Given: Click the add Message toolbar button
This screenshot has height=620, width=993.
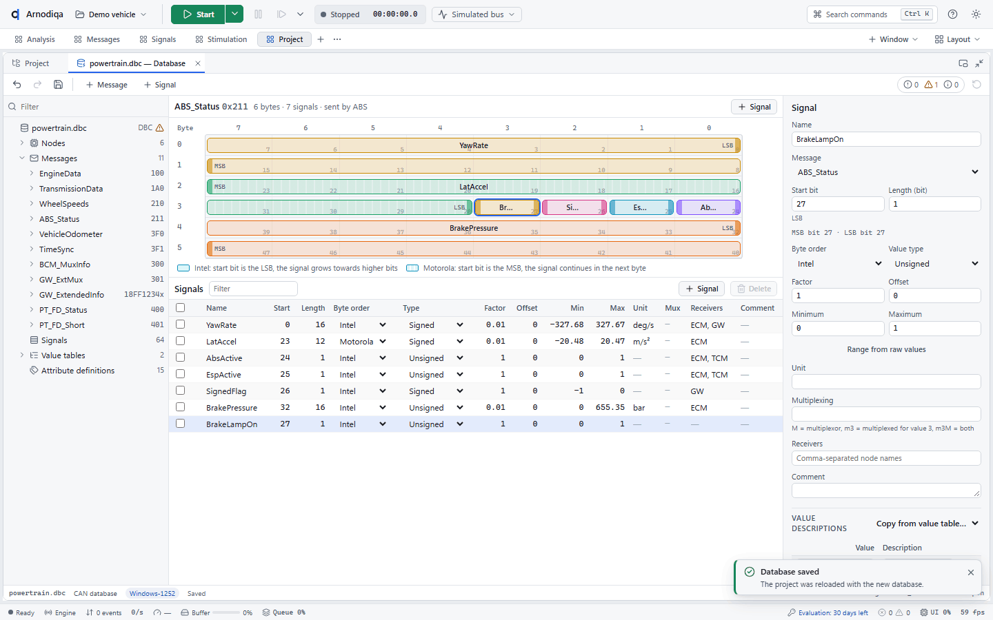Looking at the screenshot, I should (107, 85).
